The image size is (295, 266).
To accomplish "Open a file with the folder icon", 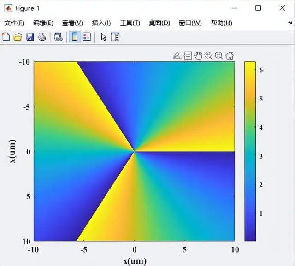I will 18,37.
